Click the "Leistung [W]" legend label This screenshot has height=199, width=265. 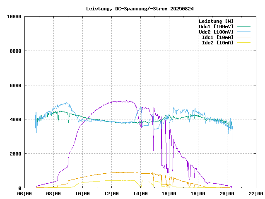pyautogui.click(x=216, y=21)
